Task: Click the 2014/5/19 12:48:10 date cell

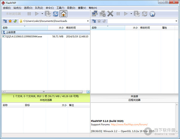Action: pos(77,36)
